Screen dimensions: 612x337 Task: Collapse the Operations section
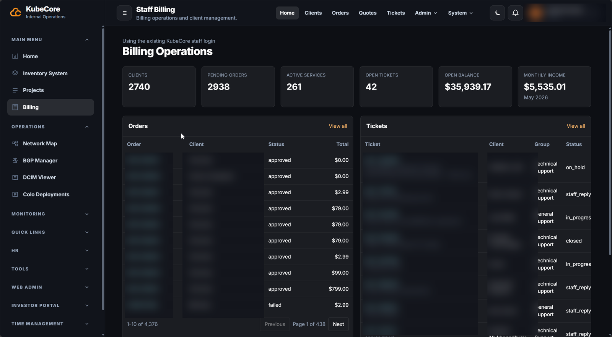87,127
